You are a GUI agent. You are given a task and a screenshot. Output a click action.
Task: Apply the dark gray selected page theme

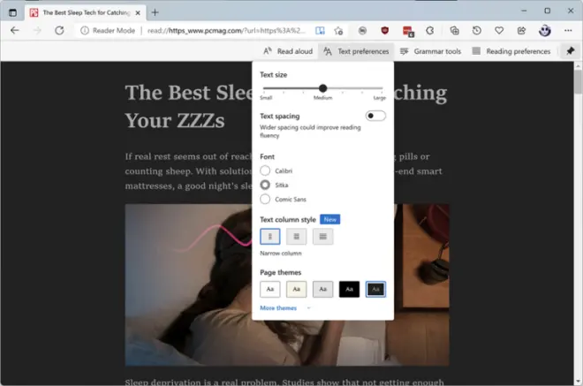pyautogui.click(x=375, y=290)
